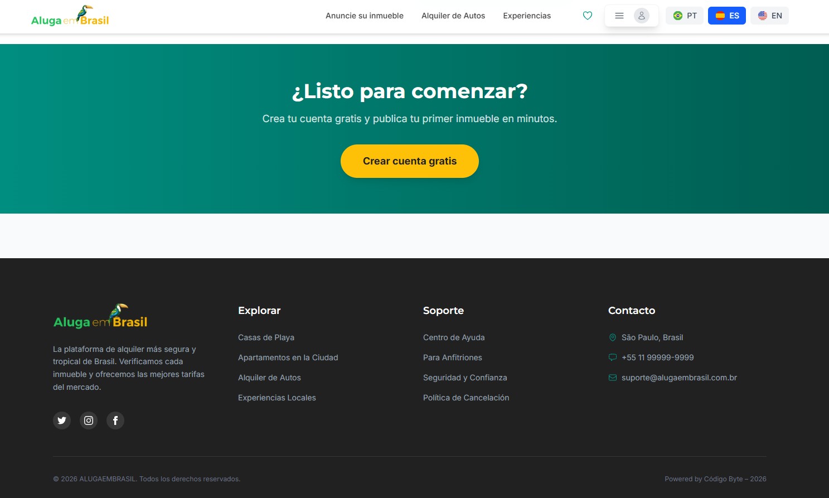This screenshot has height=498, width=829.
Task: Open the favorites heart icon
Action: coord(588,16)
